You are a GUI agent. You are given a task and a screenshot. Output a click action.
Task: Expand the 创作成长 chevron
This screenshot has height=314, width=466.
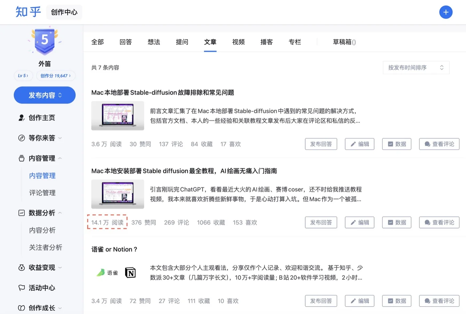(60, 308)
